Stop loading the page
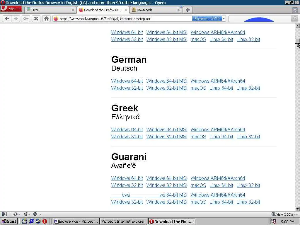This screenshot has height=225, width=300. [x=36, y=18]
